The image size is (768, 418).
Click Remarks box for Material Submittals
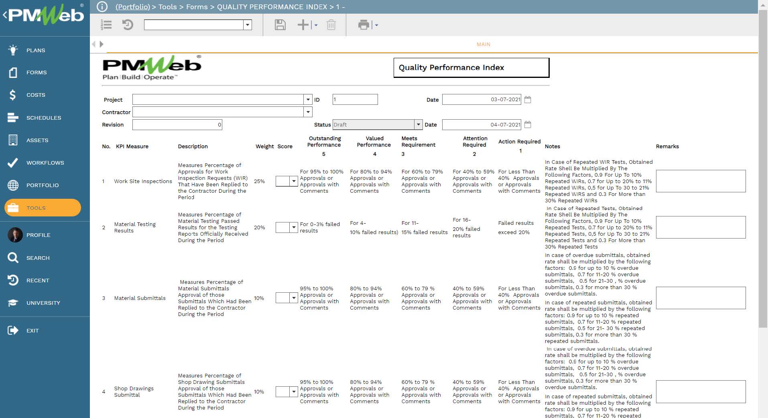tap(701, 298)
